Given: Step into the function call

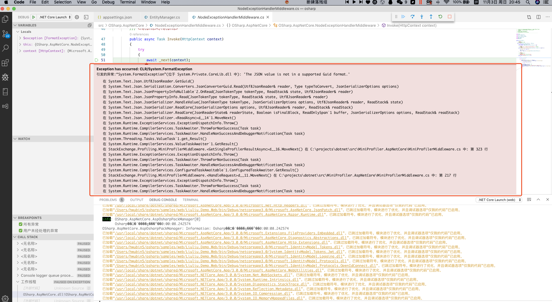Looking at the screenshot, I should point(422,17).
